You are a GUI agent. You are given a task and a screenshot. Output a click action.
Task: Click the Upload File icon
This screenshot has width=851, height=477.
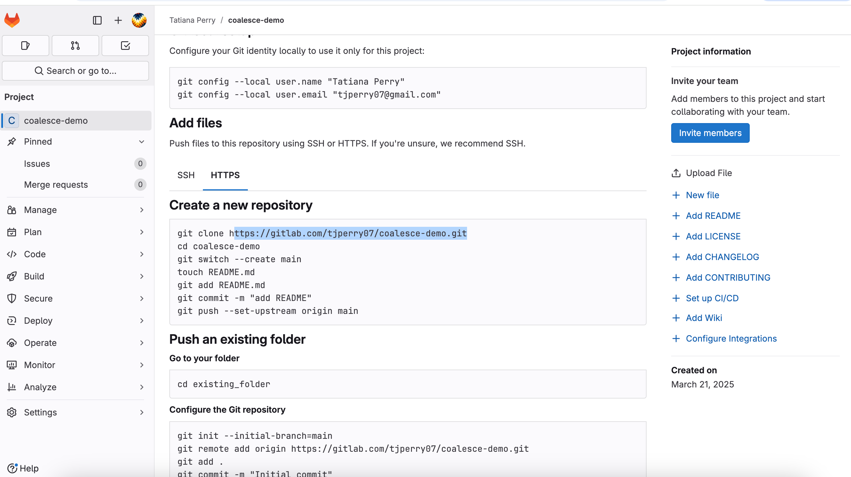[676, 173]
